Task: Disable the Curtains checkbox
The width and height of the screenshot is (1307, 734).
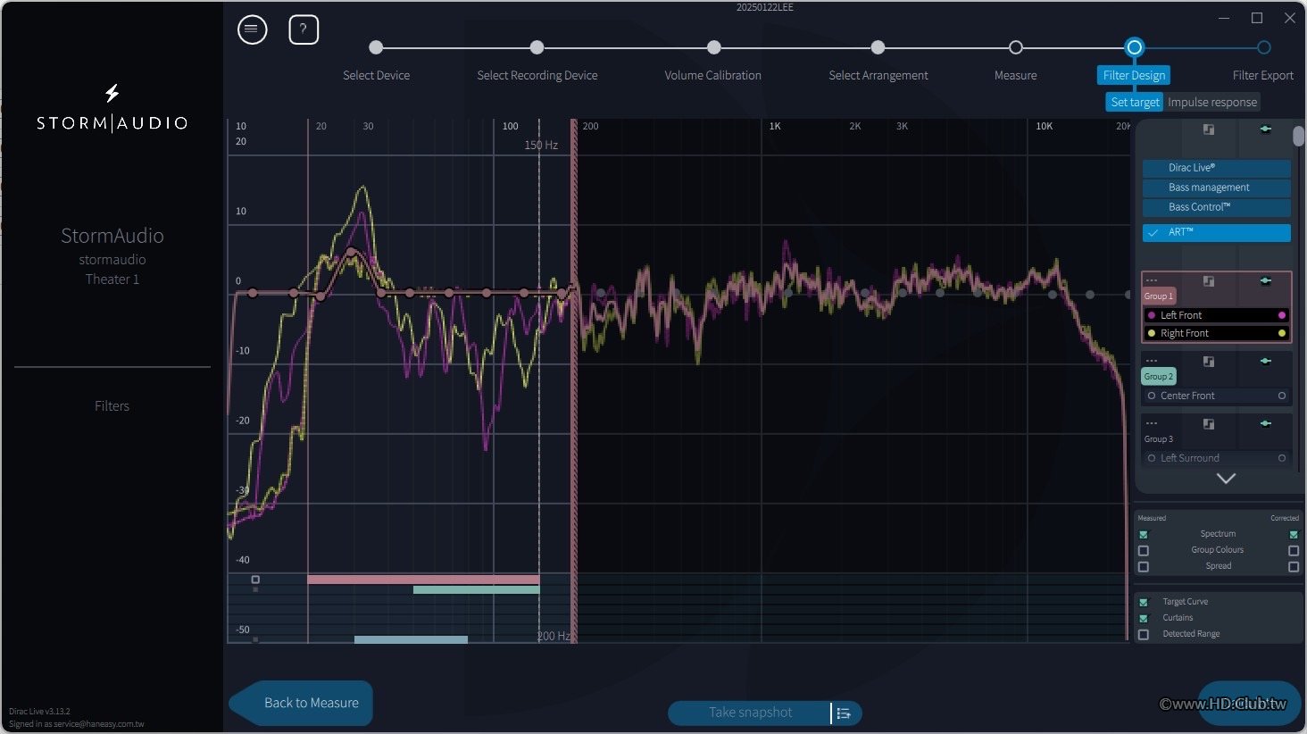Action: coord(1144,618)
